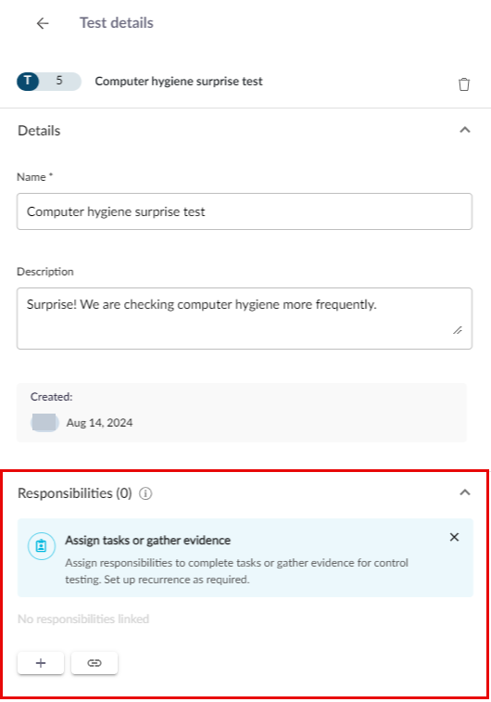Click the Description box resize handle

(458, 330)
